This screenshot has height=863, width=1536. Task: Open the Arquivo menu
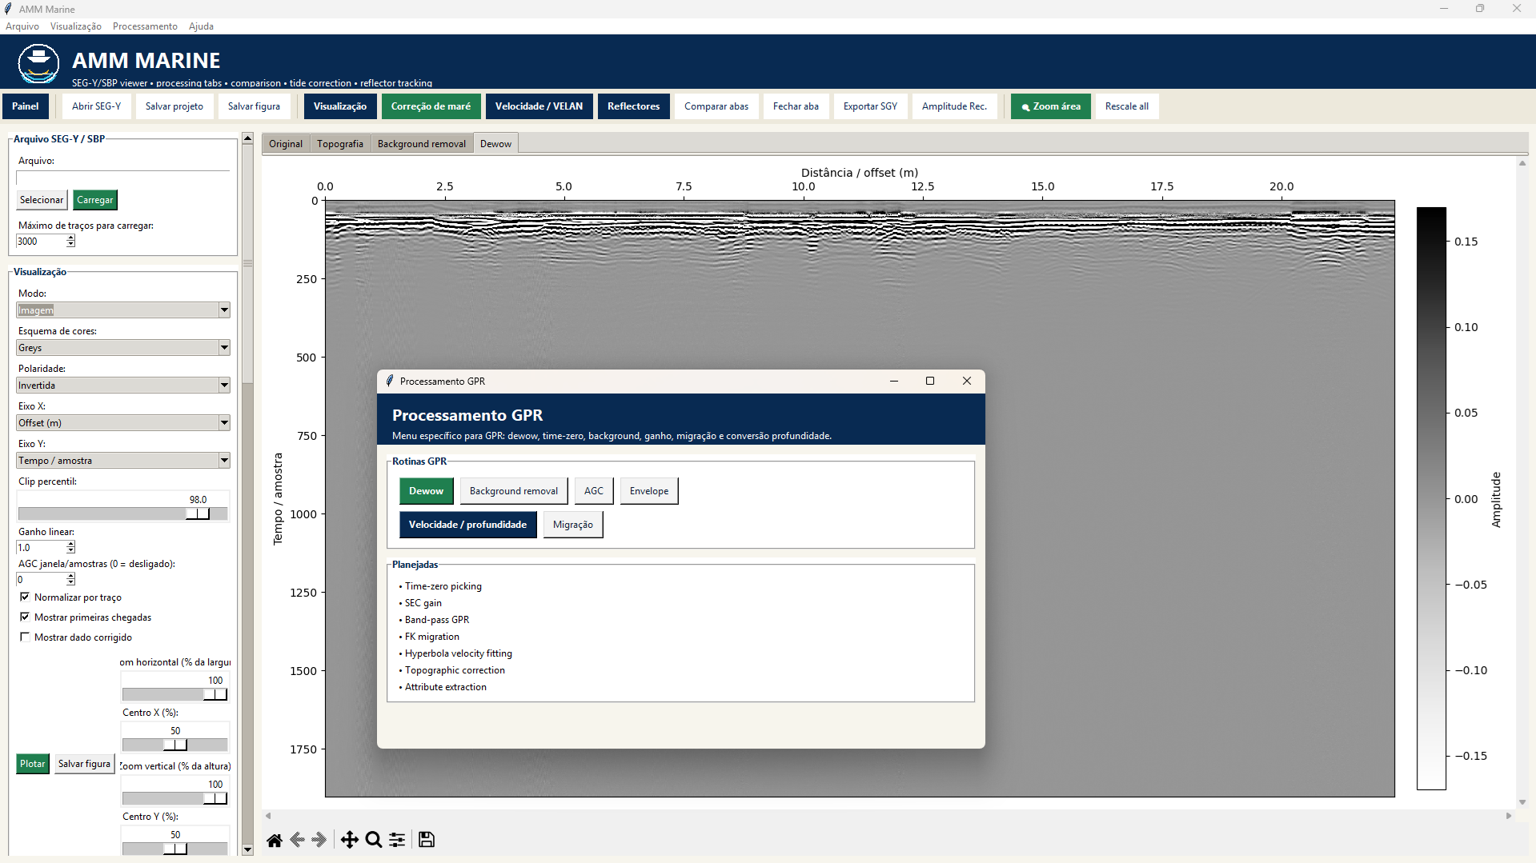[22, 26]
